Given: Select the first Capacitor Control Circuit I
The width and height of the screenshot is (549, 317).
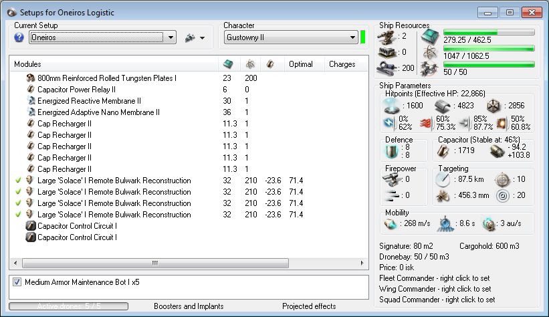Looking at the screenshot, I should 77,226.
